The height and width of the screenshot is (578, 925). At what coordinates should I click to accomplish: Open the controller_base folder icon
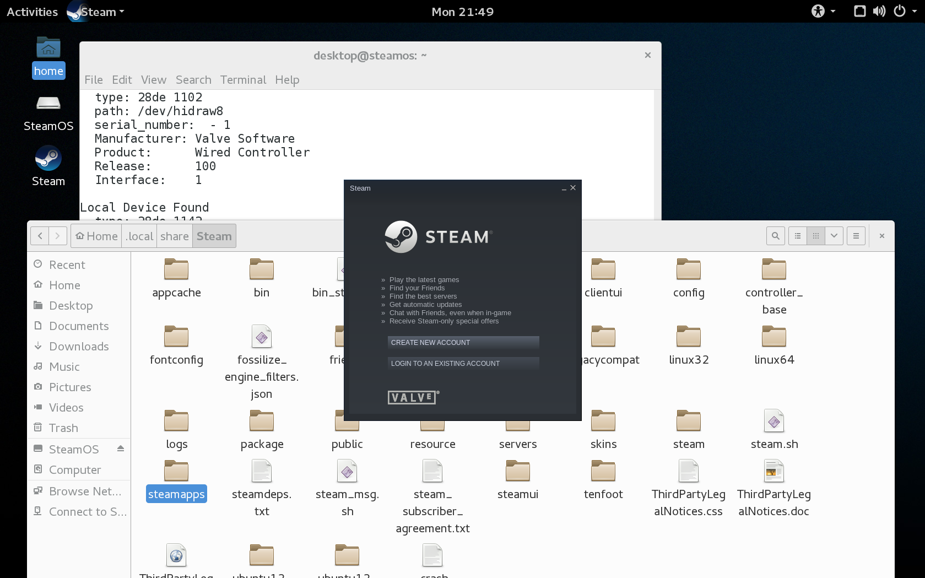pos(774,269)
